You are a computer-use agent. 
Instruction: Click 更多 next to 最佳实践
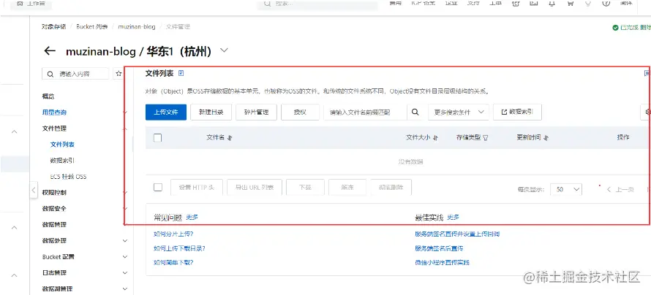(453, 217)
